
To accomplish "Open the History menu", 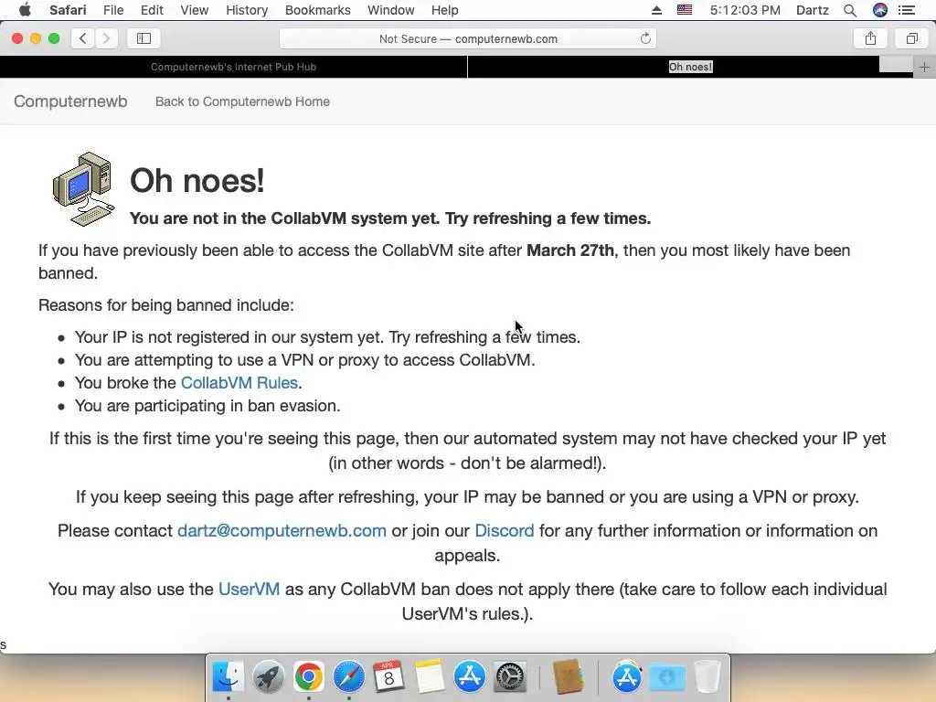I will (x=247, y=10).
